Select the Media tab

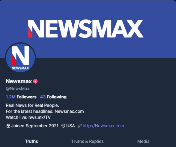pos(143,141)
